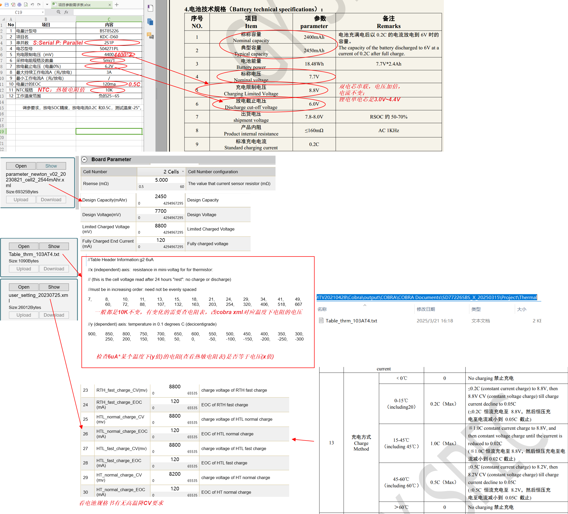Click the Save icon in toolbar
Image resolution: width=568 pixels, height=514 pixels.
6,5
